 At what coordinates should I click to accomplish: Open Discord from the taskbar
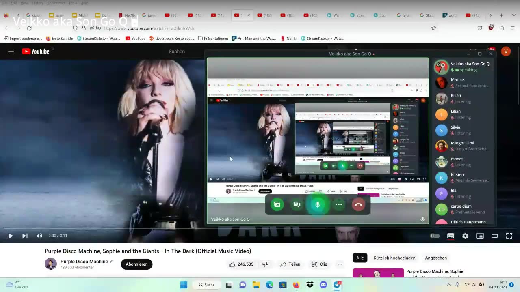(x=323, y=285)
